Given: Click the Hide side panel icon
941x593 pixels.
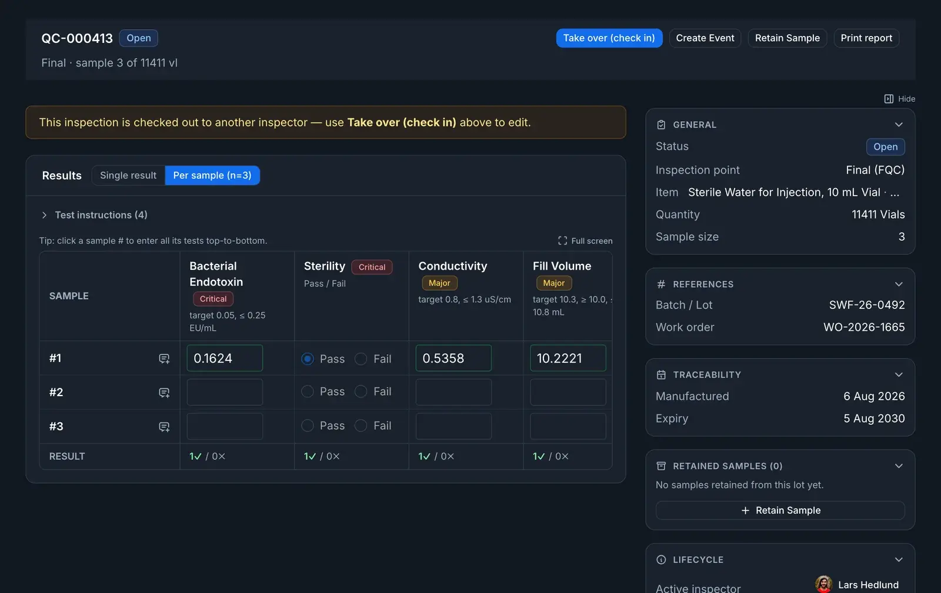Looking at the screenshot, I should [x=889, y=99].
